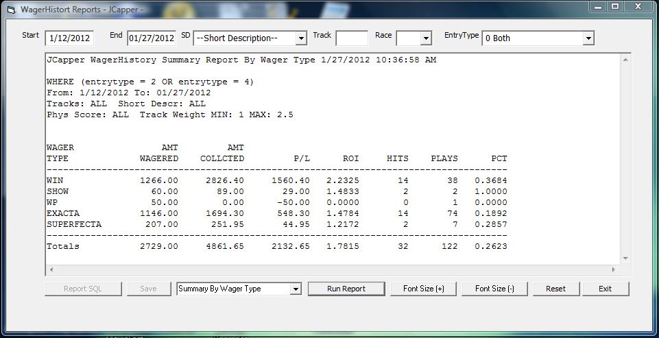Click the Totals P/L value 2132.65
This screenshot has width=659, height=338.
(291, 246)
